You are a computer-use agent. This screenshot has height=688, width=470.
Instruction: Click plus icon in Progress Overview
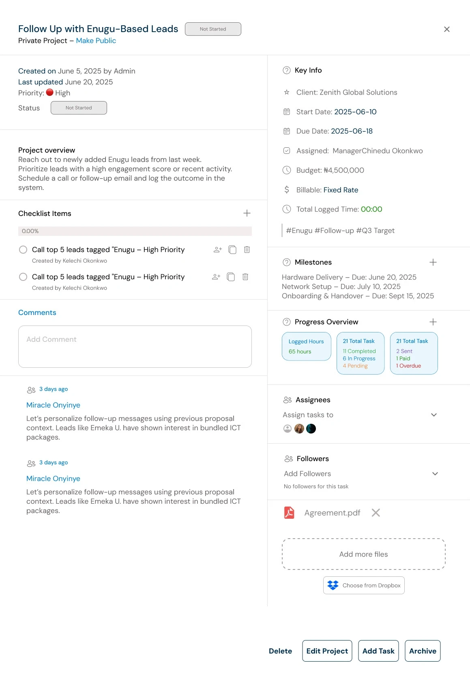433,322
